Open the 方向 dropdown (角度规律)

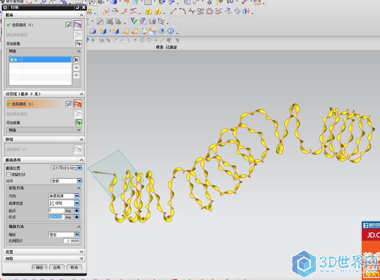[x=77, y=196]
